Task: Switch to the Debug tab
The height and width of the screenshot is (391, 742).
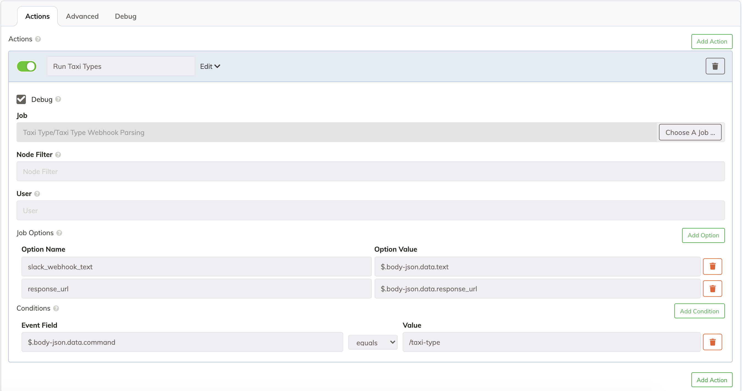Action: click(x=125, y=16)
